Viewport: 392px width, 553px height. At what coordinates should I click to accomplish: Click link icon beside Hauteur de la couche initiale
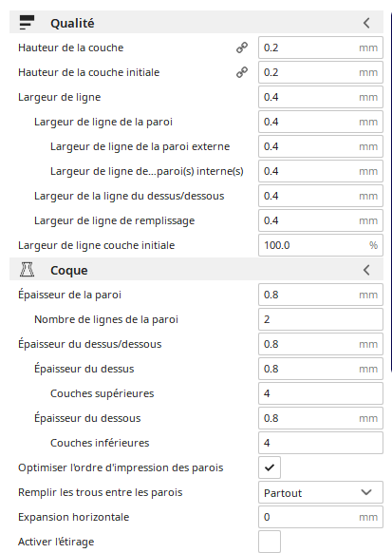tap(242, 72)
